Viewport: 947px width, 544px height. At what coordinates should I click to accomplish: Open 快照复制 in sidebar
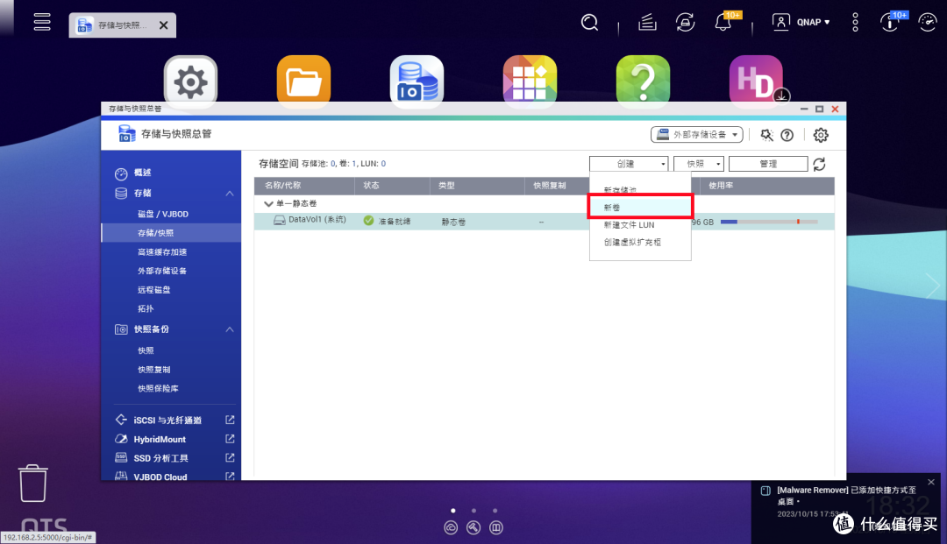[154, 370]
